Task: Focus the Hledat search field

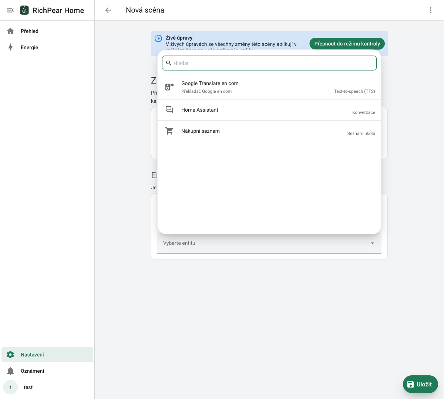Action: 269,63
